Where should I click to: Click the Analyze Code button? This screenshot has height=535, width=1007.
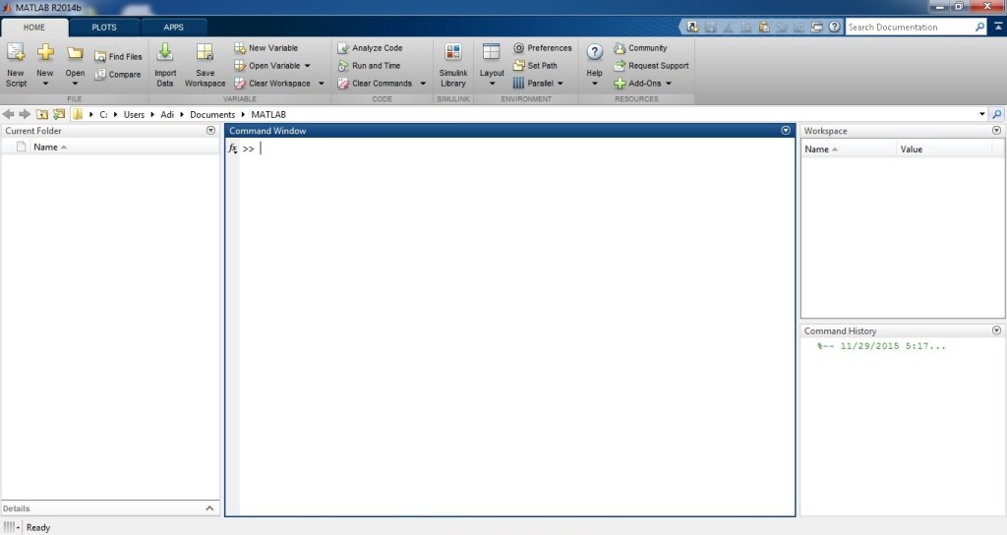tap(343, 48)
